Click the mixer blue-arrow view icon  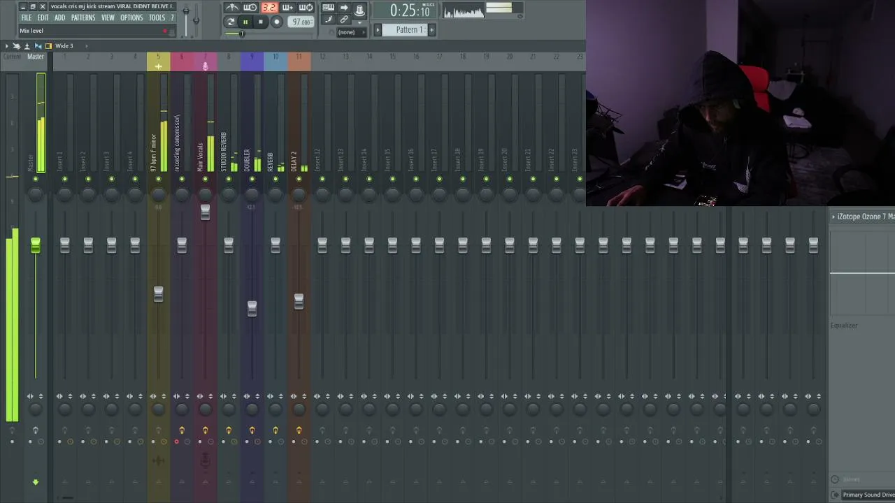[x=38, y=46]
